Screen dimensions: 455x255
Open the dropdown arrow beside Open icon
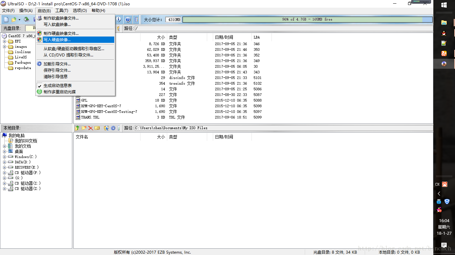pyautogui.click(x=19, y=20)
